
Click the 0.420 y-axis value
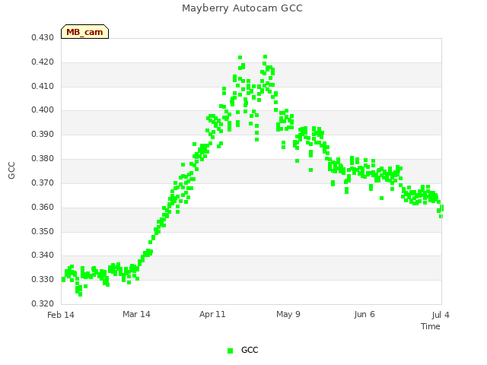pyautogui.click(x=43, y=62)
